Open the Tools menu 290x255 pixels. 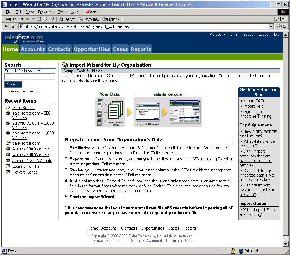[x=62, y=12]
